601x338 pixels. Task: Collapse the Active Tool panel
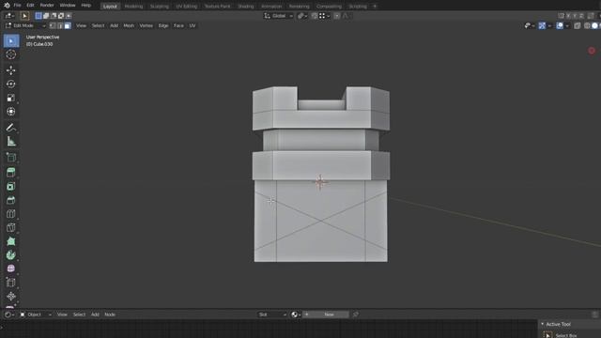[x=543, y=324]
